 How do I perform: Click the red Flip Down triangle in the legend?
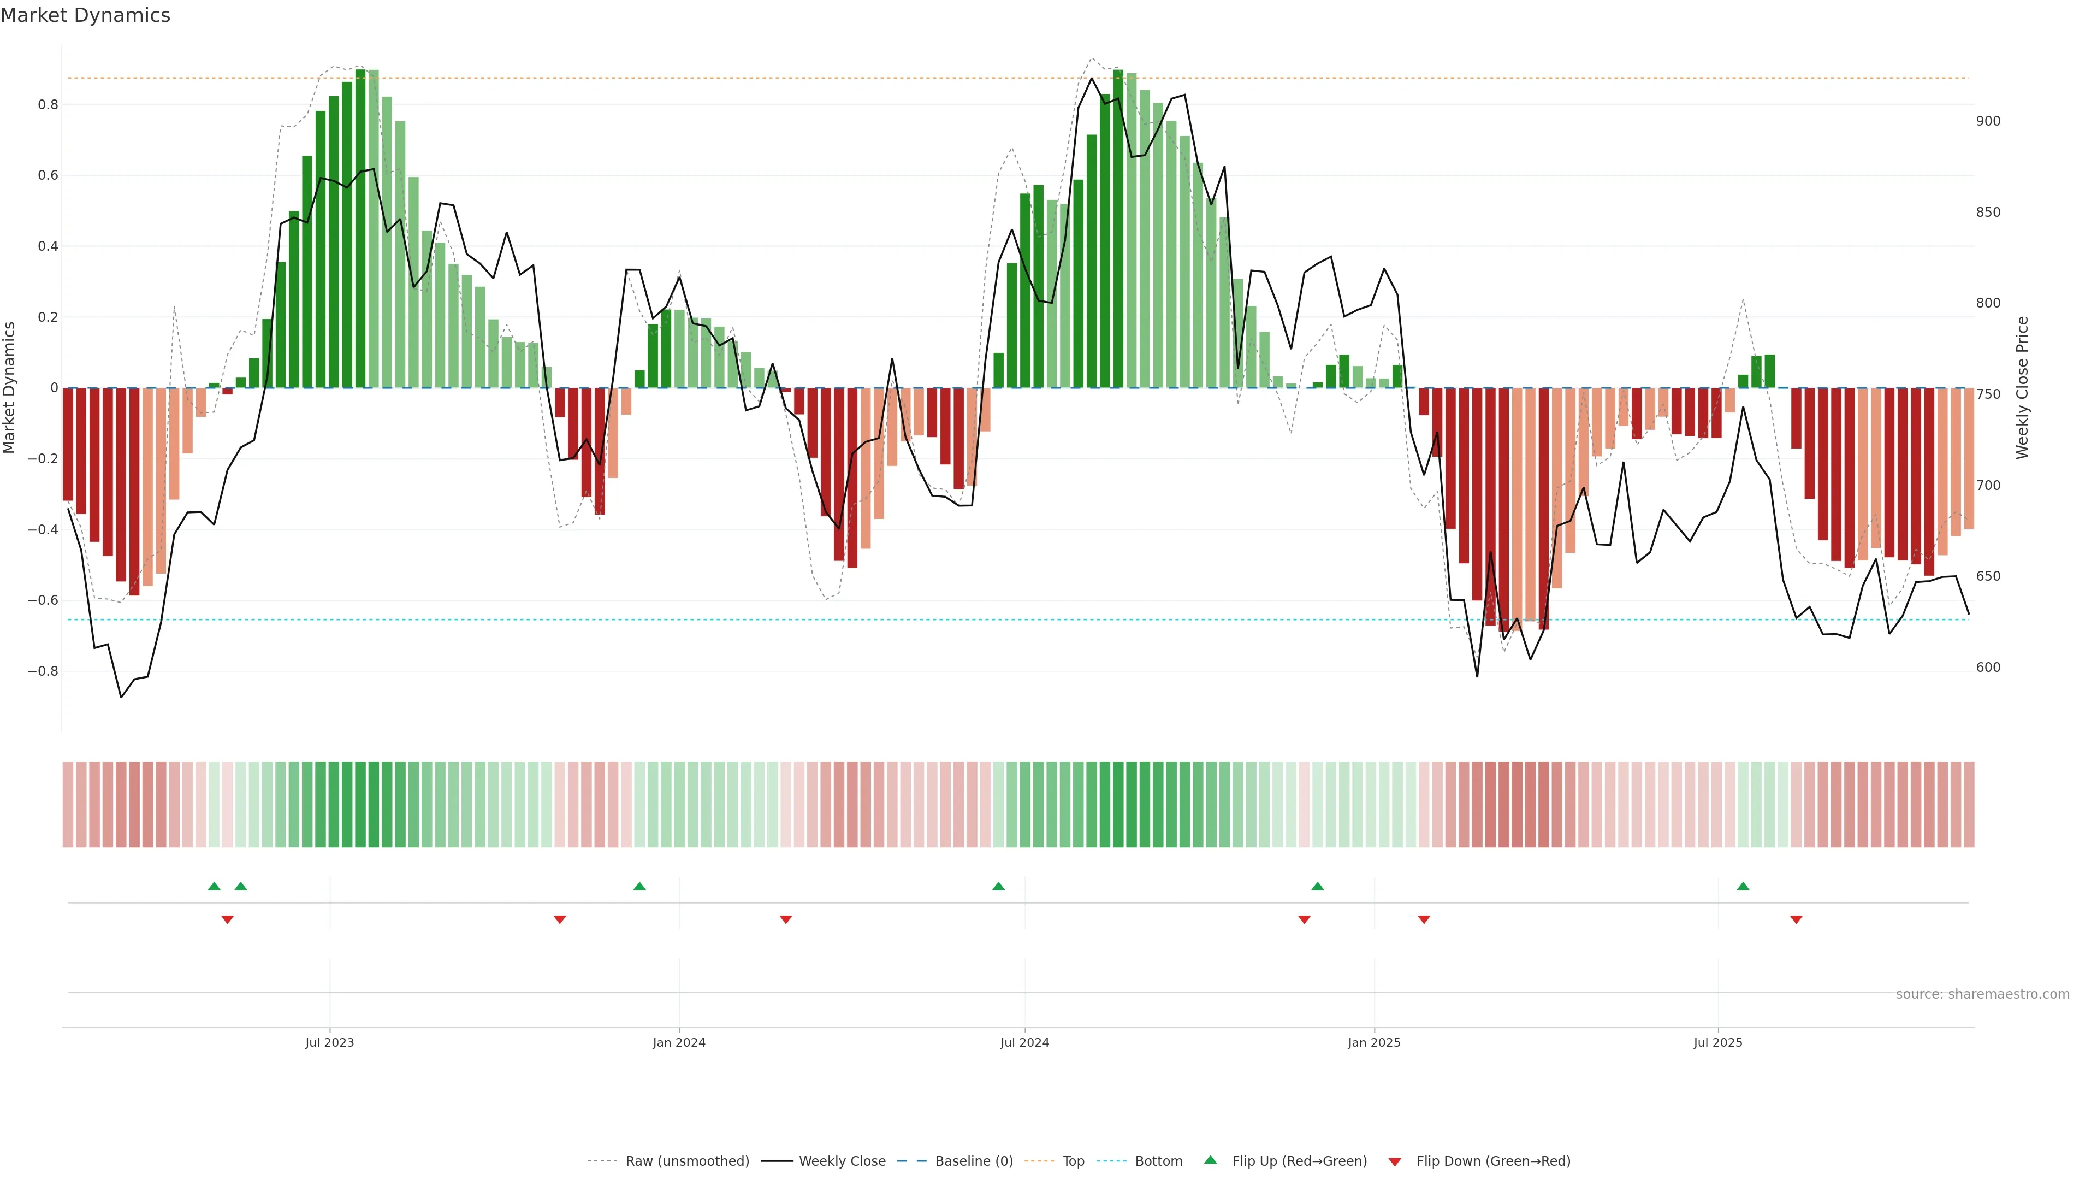tap(1395, 1161)
